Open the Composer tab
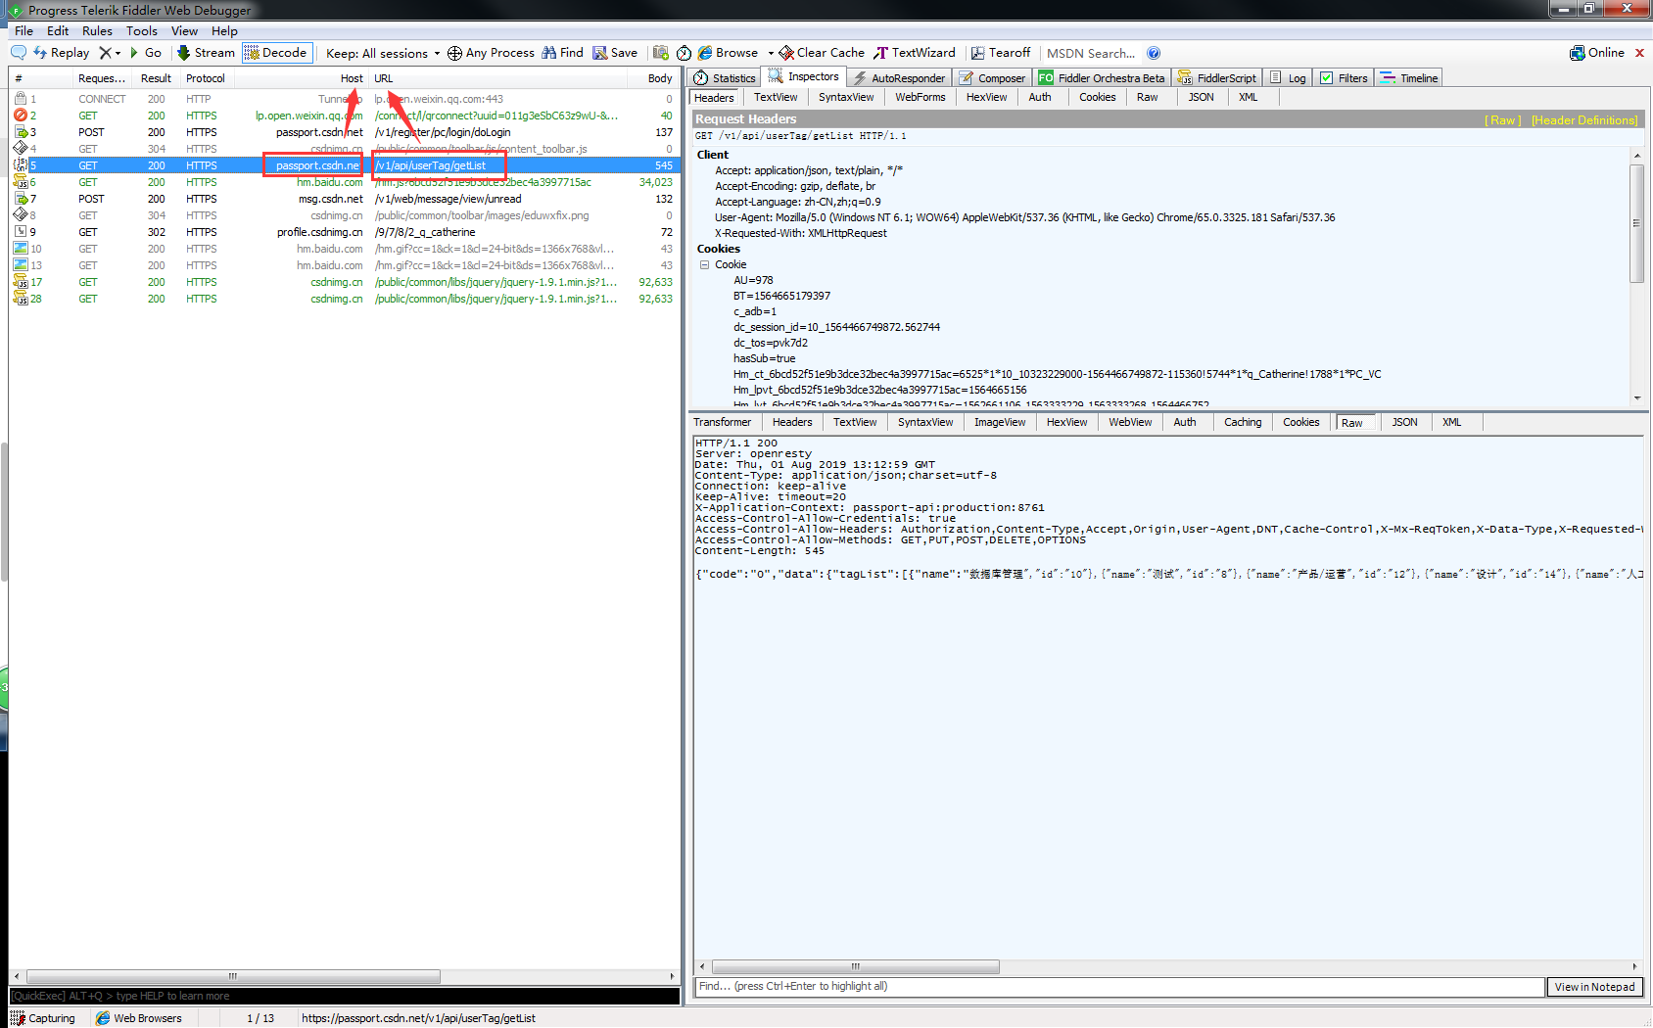The width and height of the screenshot is (1653, 1028). click(992, 78)
